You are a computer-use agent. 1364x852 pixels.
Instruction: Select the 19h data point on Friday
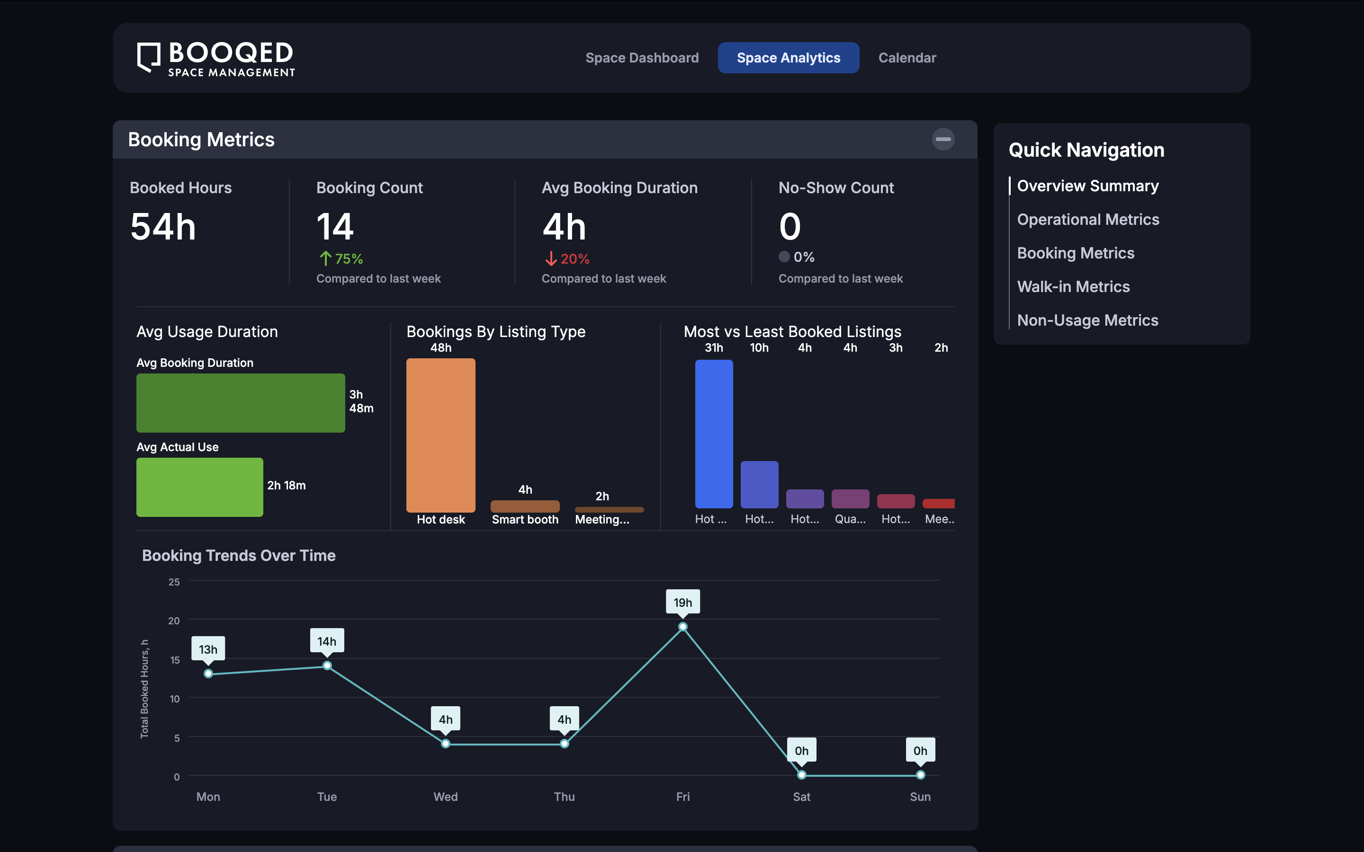[x=683, y=626]
